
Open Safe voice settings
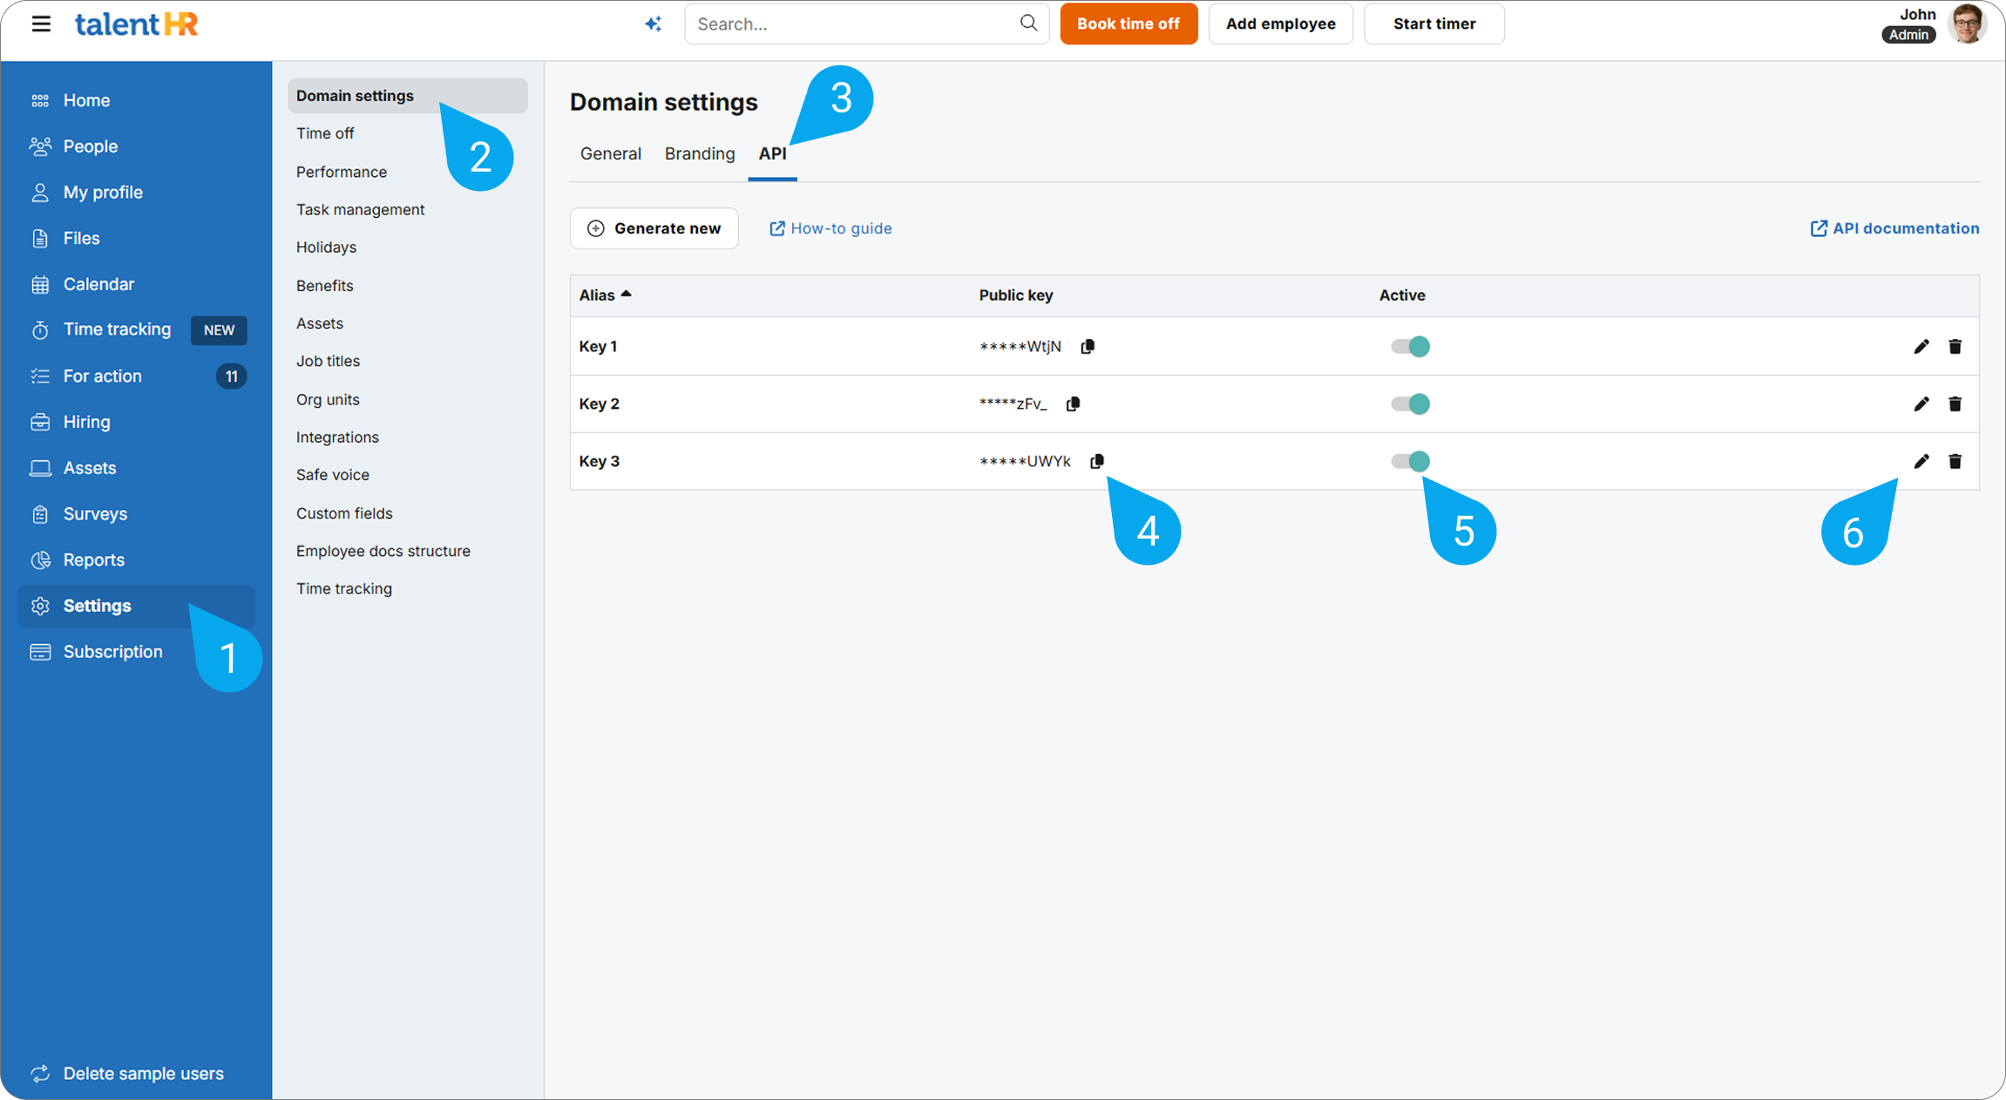point(333,475)
